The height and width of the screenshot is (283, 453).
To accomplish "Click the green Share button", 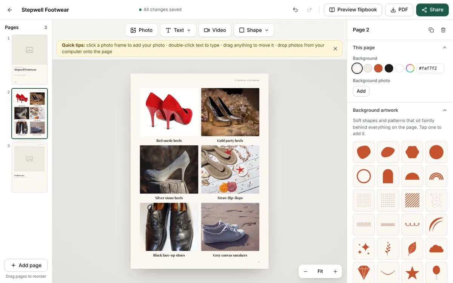I will [x=432, y=10].
